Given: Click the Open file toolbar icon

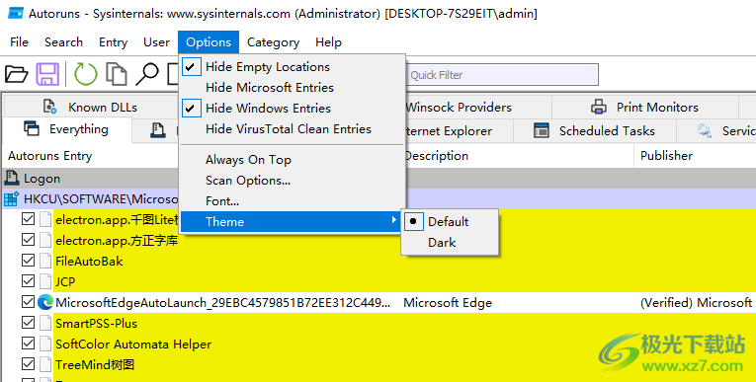Looking at the screenshot, I should pyautogui.click(x=17, y=75).
